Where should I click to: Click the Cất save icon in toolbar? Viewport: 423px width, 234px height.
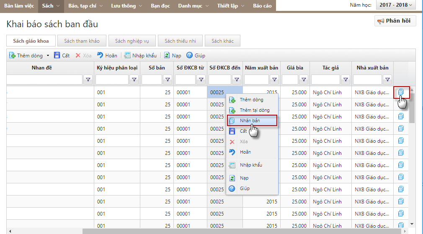[x=57, y=55]
